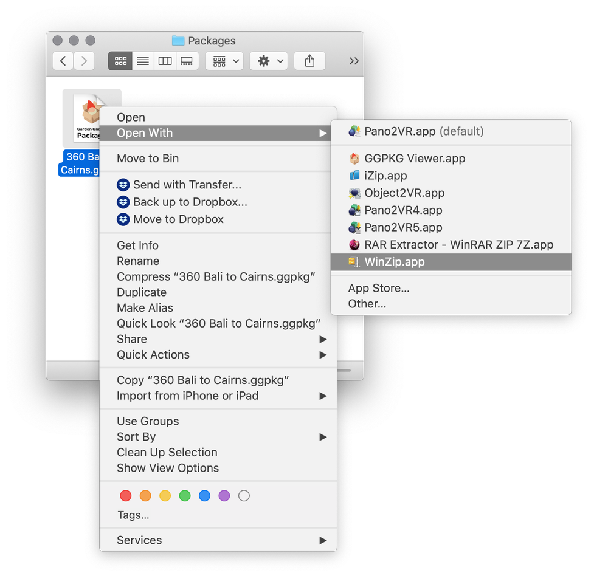
Task: Click GGPKG Viewer.app icon
Action: click(x=354, y=159)
